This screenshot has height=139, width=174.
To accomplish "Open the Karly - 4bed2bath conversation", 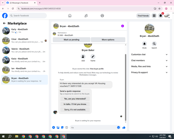I will [x=24, y=31].
